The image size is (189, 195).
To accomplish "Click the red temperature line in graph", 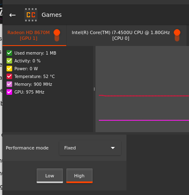I will point(144,96).
